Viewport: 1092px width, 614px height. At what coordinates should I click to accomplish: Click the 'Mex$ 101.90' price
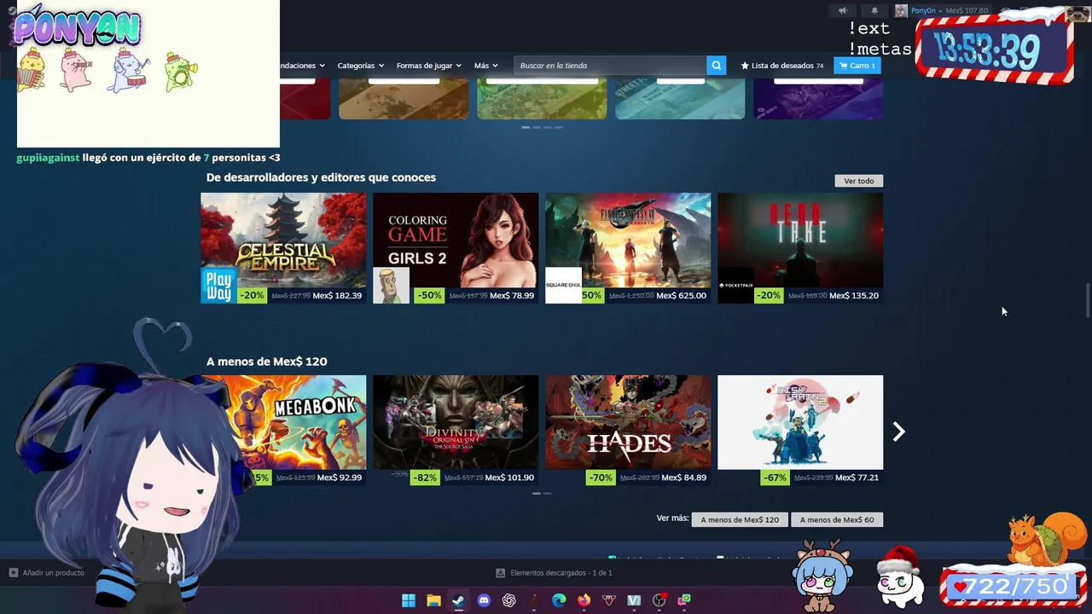[509, 478]
